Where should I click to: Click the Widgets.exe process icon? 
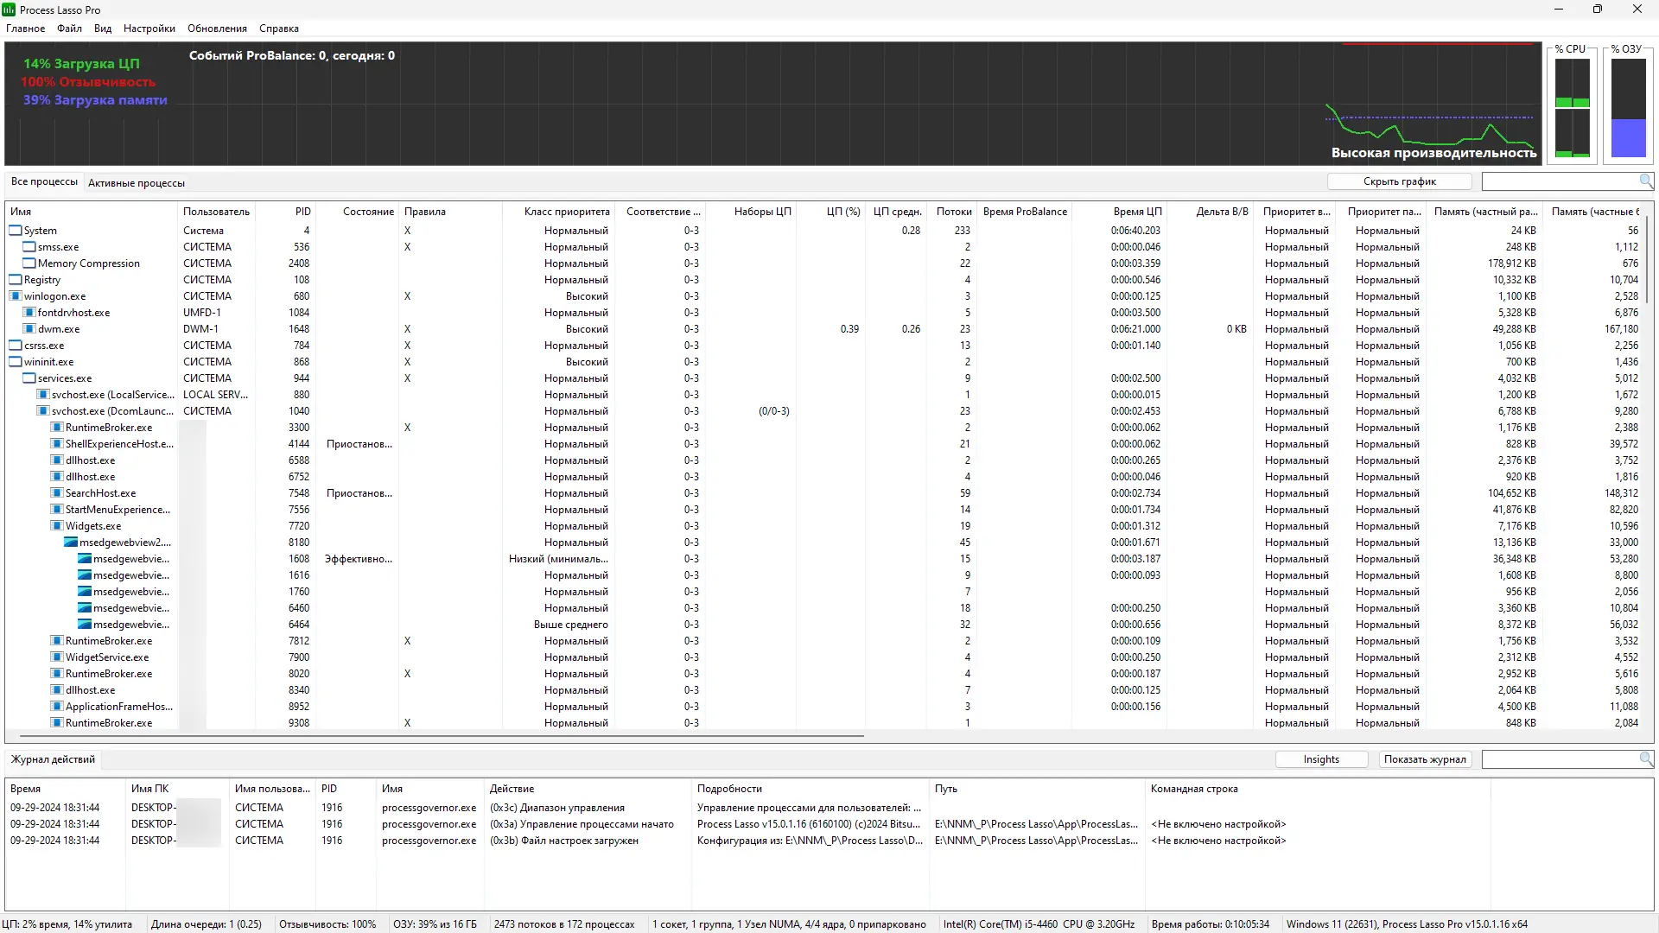click(57, 526)
